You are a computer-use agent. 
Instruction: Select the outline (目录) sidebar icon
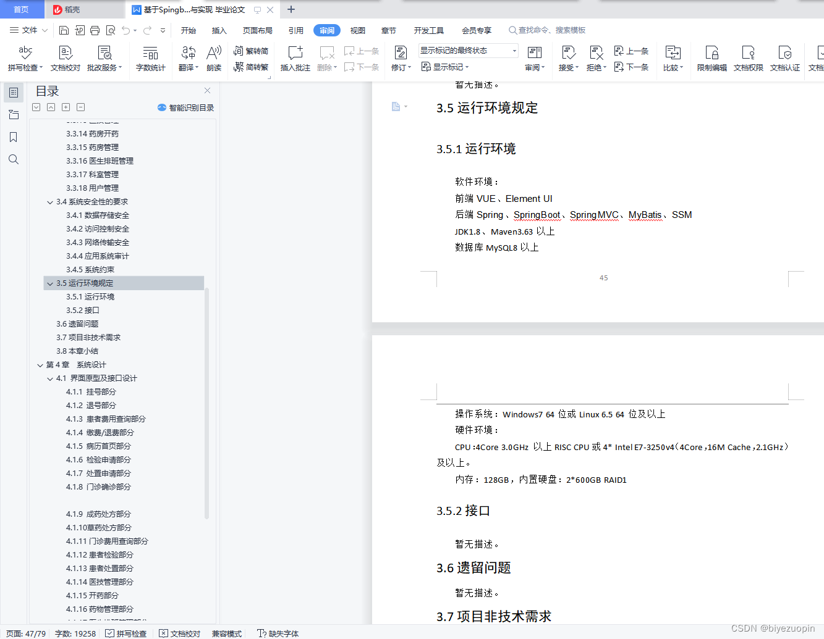pos(14,93)
